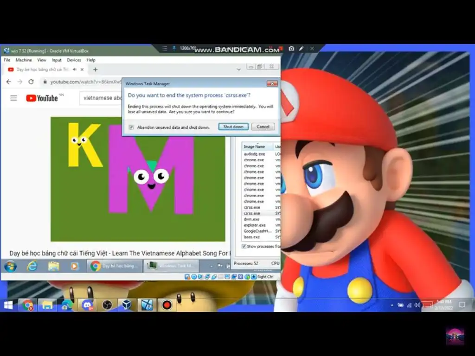Open the VirtualBox View menu

[x=41, y=60]
